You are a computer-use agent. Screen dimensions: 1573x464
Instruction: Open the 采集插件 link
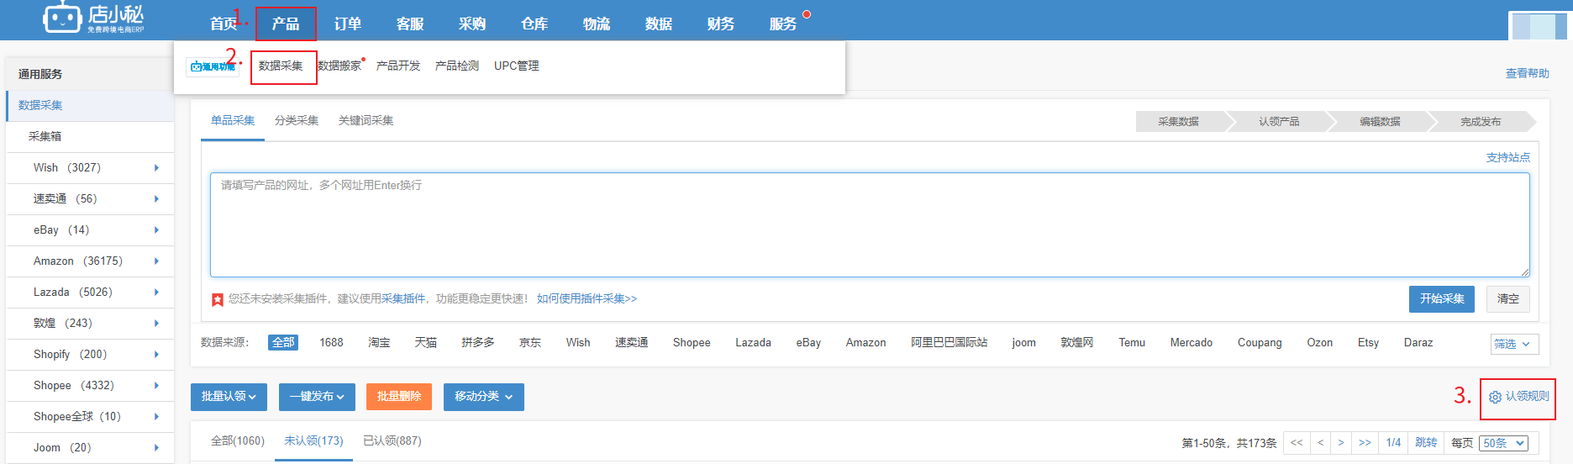tap(403, 299)
